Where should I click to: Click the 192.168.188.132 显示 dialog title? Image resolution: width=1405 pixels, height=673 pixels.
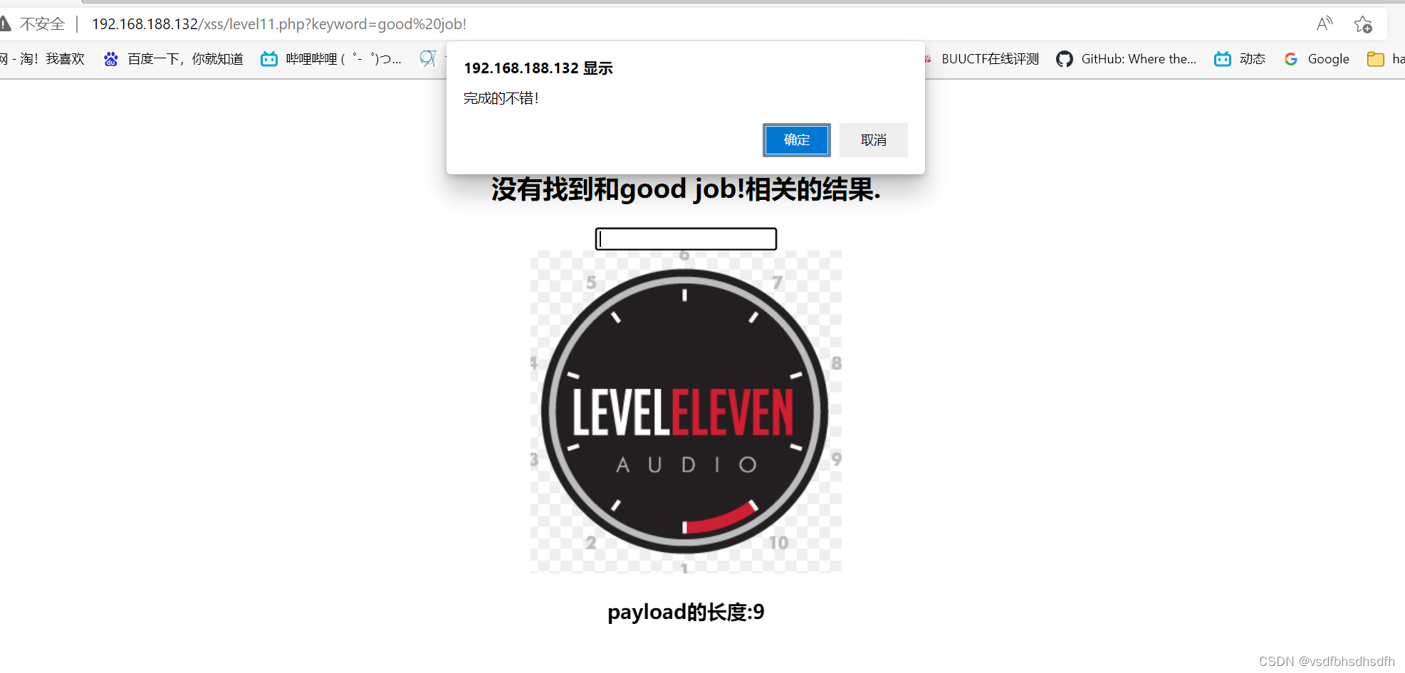[x=538, y=68]
